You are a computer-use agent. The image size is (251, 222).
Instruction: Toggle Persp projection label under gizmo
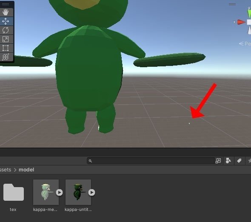click(245, 43)
